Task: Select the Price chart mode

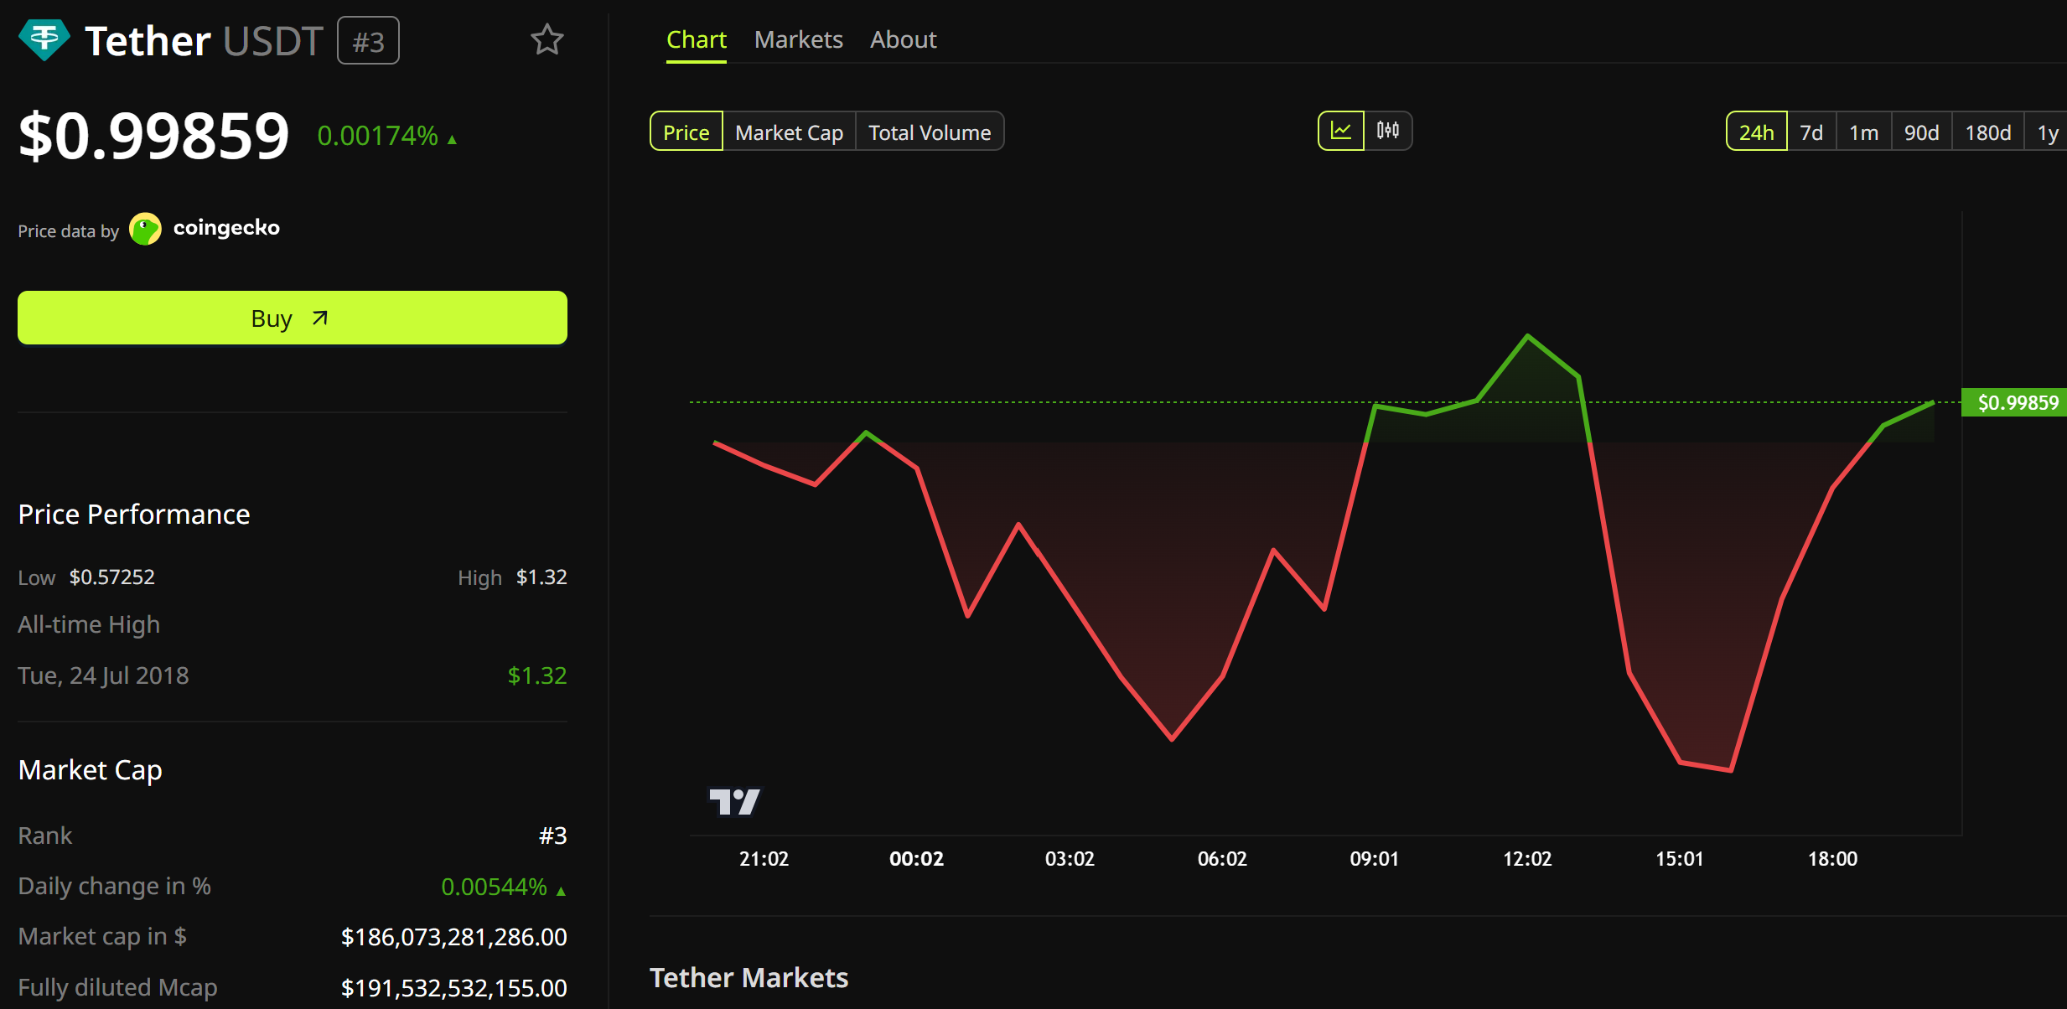Action: point(686,132)
